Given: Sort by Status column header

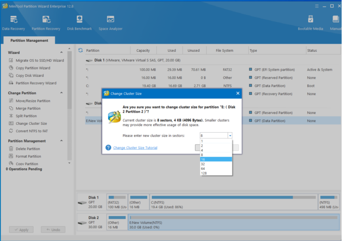Looking at the screenshot, I should (312, 50).
